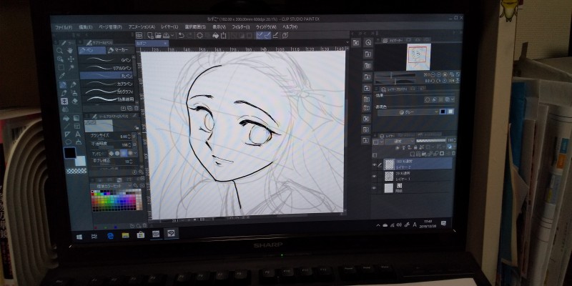The image size is (572, 286).
Task: Open the Microsoft Edge taskbar icon
Action: pyautogui.click(x=110, y=236)
